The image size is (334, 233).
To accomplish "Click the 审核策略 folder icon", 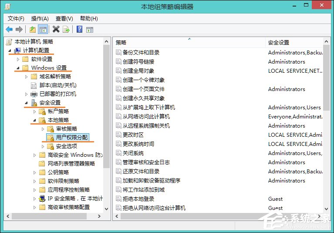I will point(51,129).
